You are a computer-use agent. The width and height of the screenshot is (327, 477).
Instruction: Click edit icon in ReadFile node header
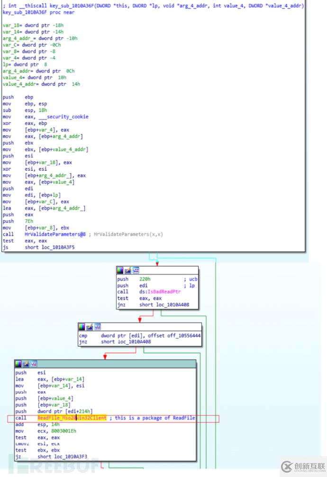26,364
